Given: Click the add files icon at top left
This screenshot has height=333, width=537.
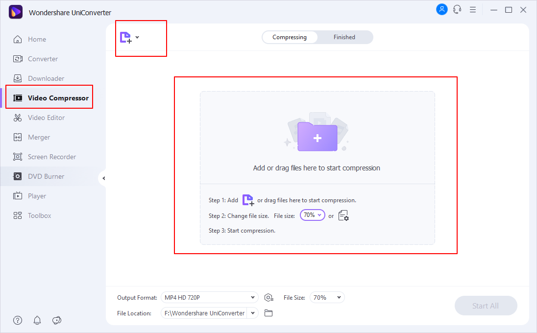Looking at the screenshot, I should pos(126,37).
